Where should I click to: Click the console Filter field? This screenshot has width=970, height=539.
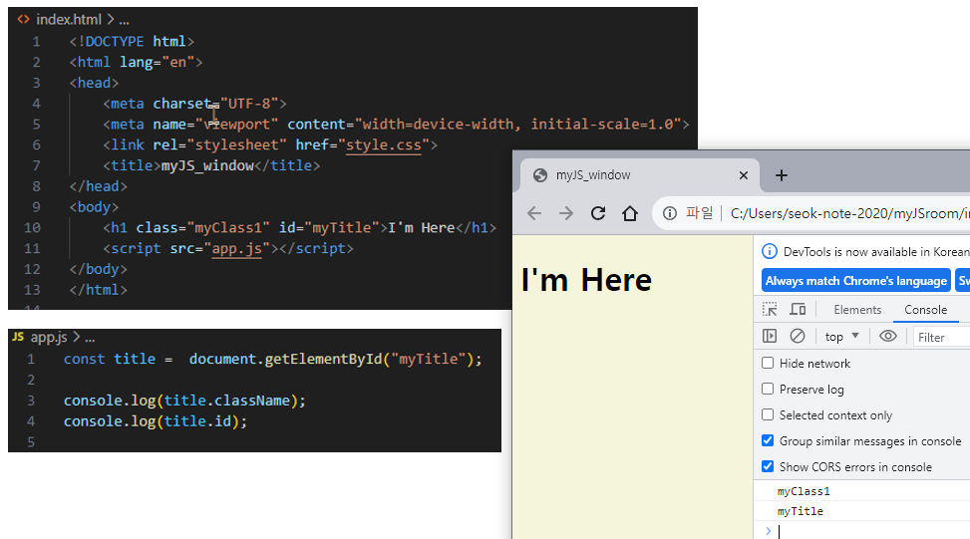point(942,337)
